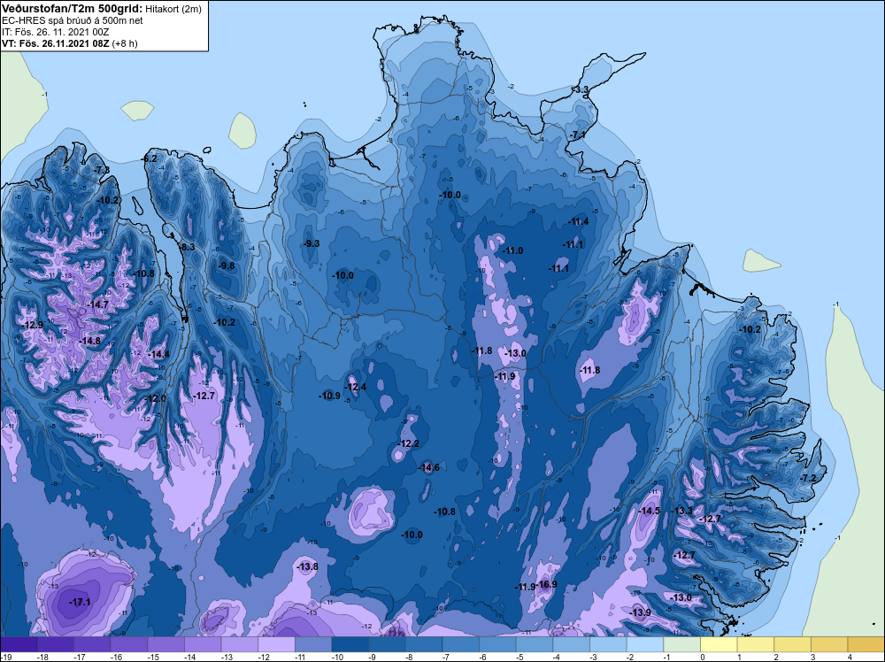Screen dimensions: 885x662
Task: Pick the legend swatch labeled -14
Action: (x=203, y=644)
